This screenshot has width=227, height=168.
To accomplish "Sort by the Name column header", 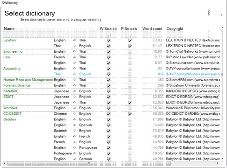I will coord(9,29).
